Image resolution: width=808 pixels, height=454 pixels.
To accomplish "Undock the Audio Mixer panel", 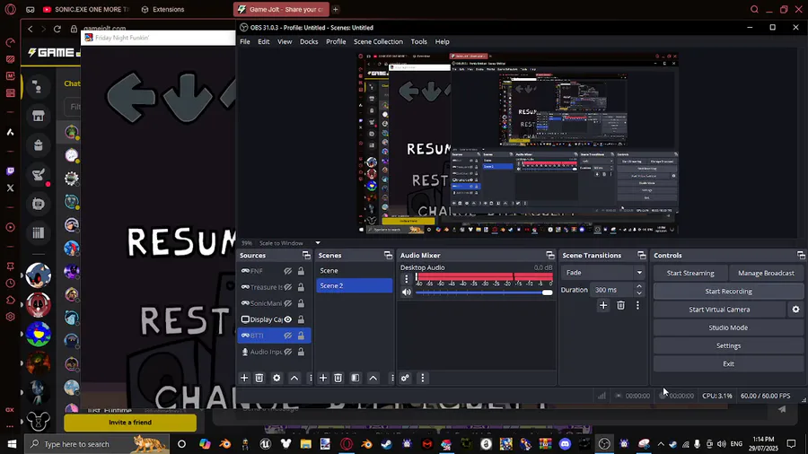I will (550, 256).
